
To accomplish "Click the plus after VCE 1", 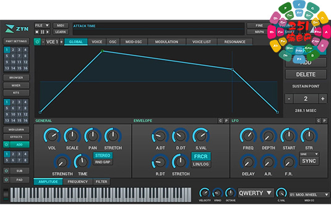I will 61,42.
